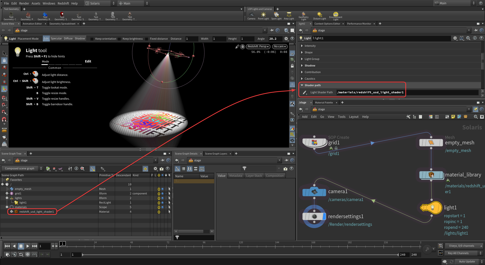Open the help icon in scene graph tree
Screen dimensions: 485x265
point(167,168)
